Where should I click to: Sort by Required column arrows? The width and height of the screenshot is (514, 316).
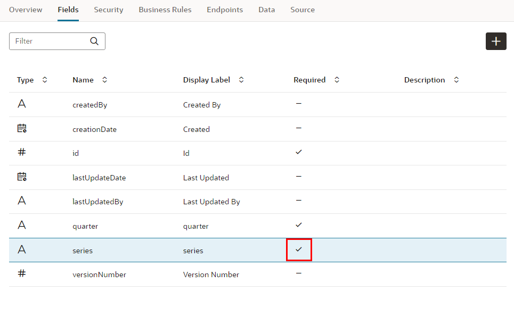pyautogui.click(x=337, y=80)
